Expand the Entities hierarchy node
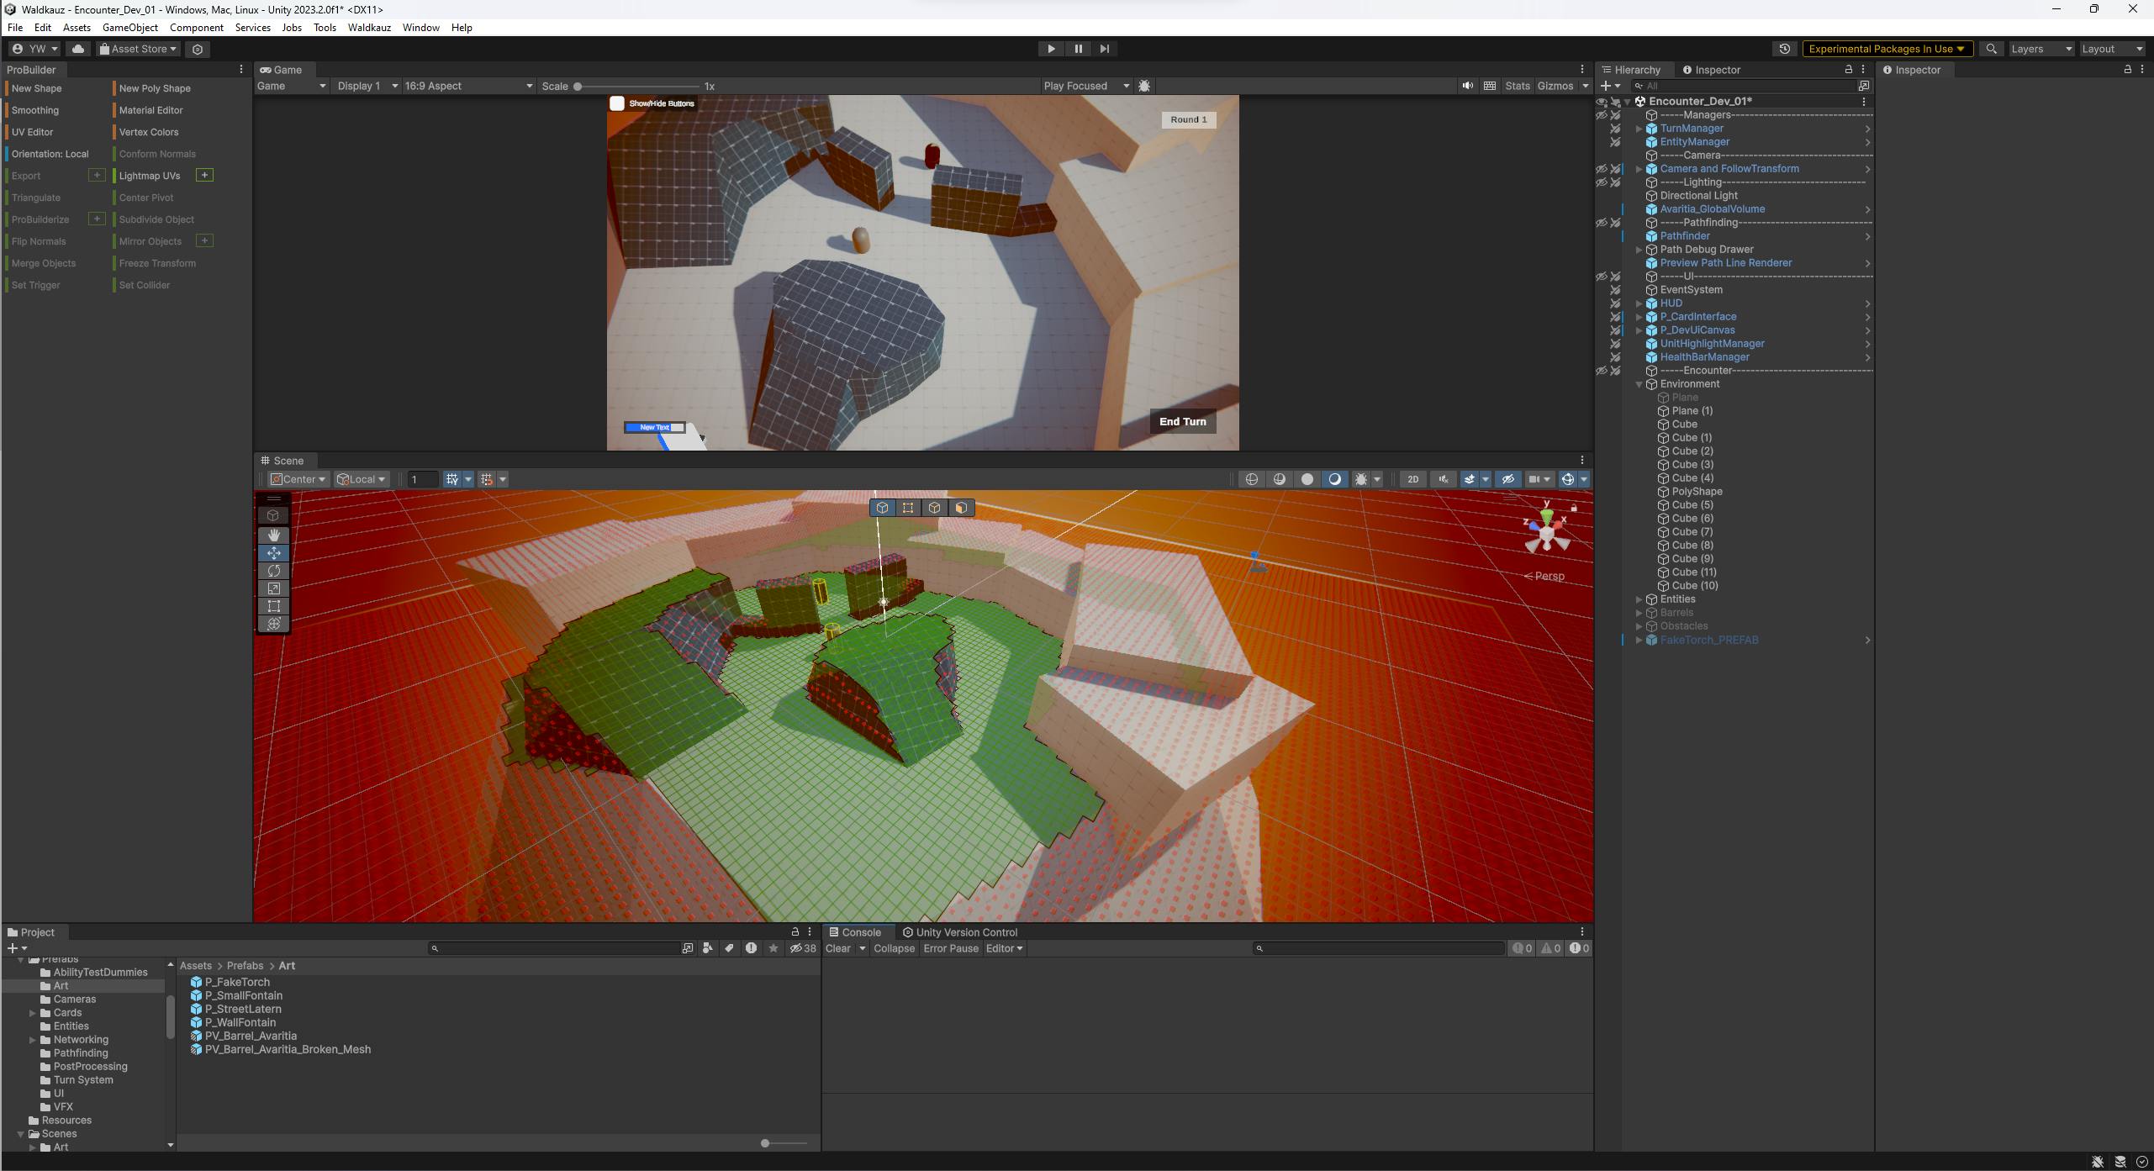This screenshot has height=1171, width=2154. pos(1639,599)
